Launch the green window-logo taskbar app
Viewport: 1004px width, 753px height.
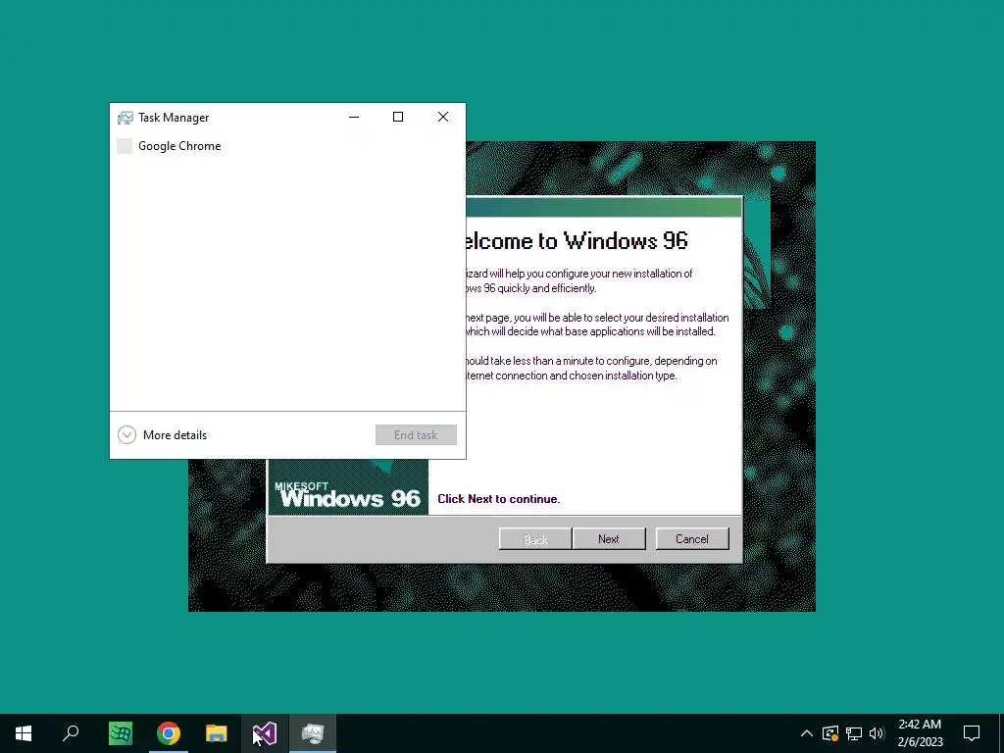tap(121, 733)
